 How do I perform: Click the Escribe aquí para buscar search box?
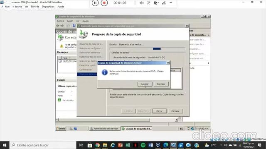43,145
